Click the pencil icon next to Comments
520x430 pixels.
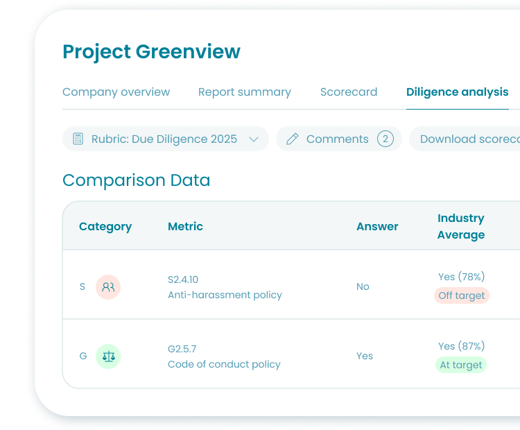click(x=293, y=139)
